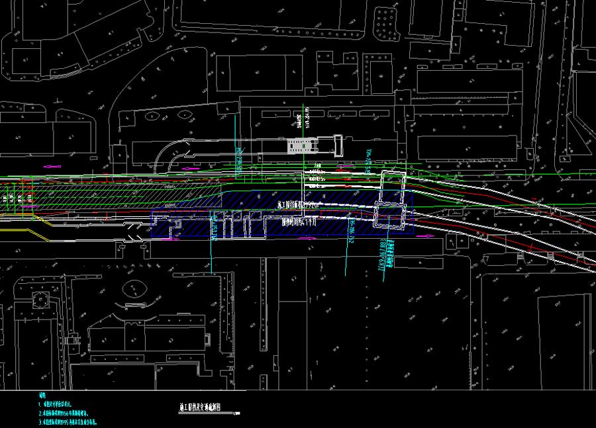Click the drawing title text at the bottom
596x428 pixels.
click(207, 407)
